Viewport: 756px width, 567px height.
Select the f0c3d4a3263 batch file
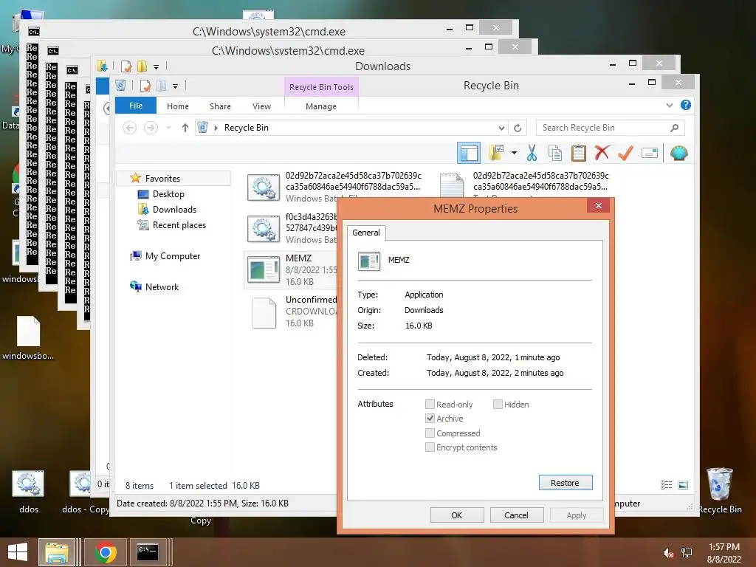291,229
